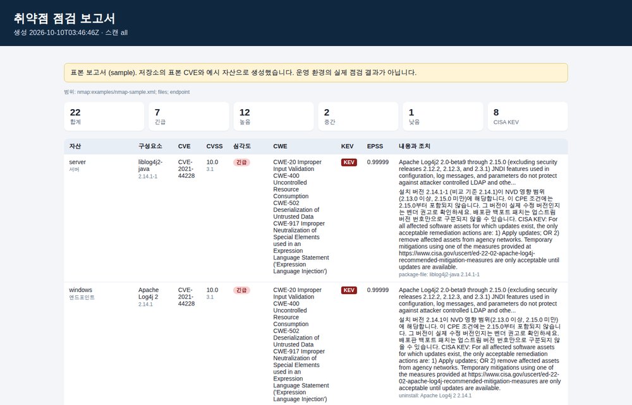The image size is (632, 405).
Task: Click the CWE column header
Action: [x=280, y=146]
